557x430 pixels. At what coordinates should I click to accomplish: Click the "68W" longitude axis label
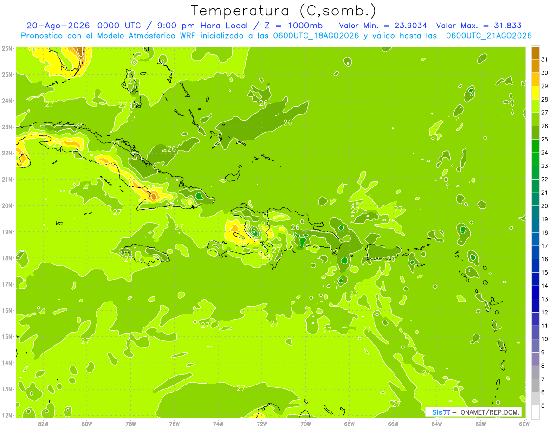[x=350, y=424]
